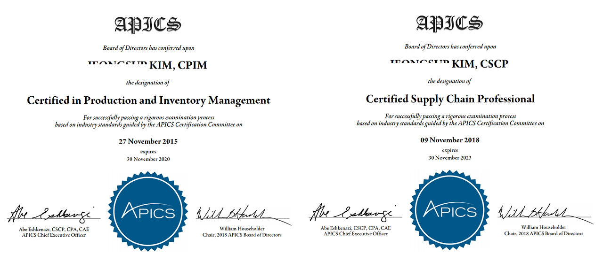The height and width of the screenshot is (262, 603).
Task: Click the date 27 November 2015
Action: [x=148, y=141]
